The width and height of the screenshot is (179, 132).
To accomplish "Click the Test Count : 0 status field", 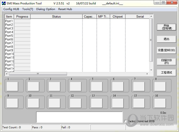I will pos(16,127).
